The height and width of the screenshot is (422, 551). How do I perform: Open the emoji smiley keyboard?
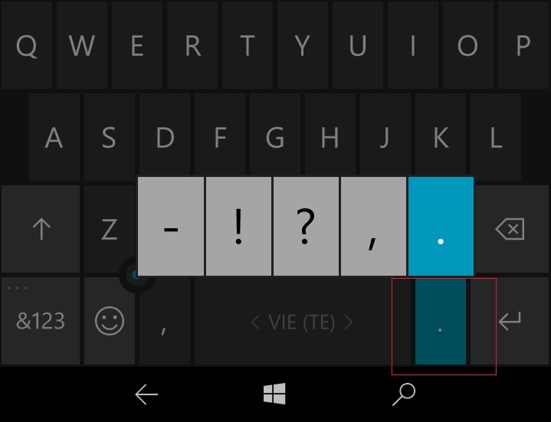pyautogui.click(x=110, y=321)
